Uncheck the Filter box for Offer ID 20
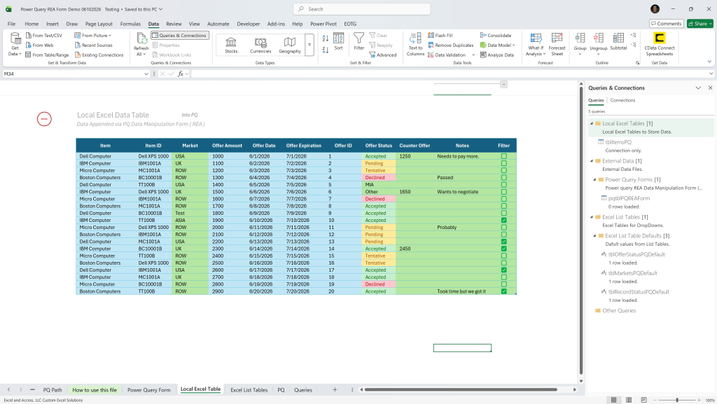This screenshot has width=717, height=404. click(x=504, y=291)
